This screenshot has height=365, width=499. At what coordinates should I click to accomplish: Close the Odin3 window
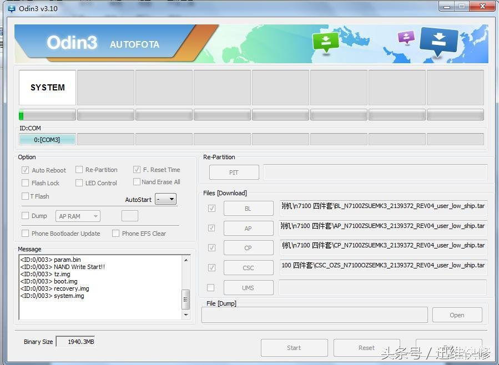tap(482, 6)
